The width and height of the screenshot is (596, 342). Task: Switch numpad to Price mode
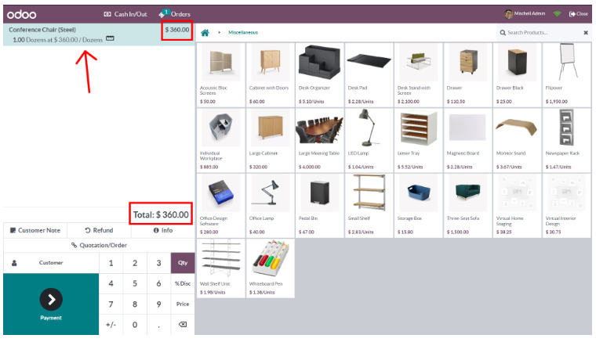[183, 304]
